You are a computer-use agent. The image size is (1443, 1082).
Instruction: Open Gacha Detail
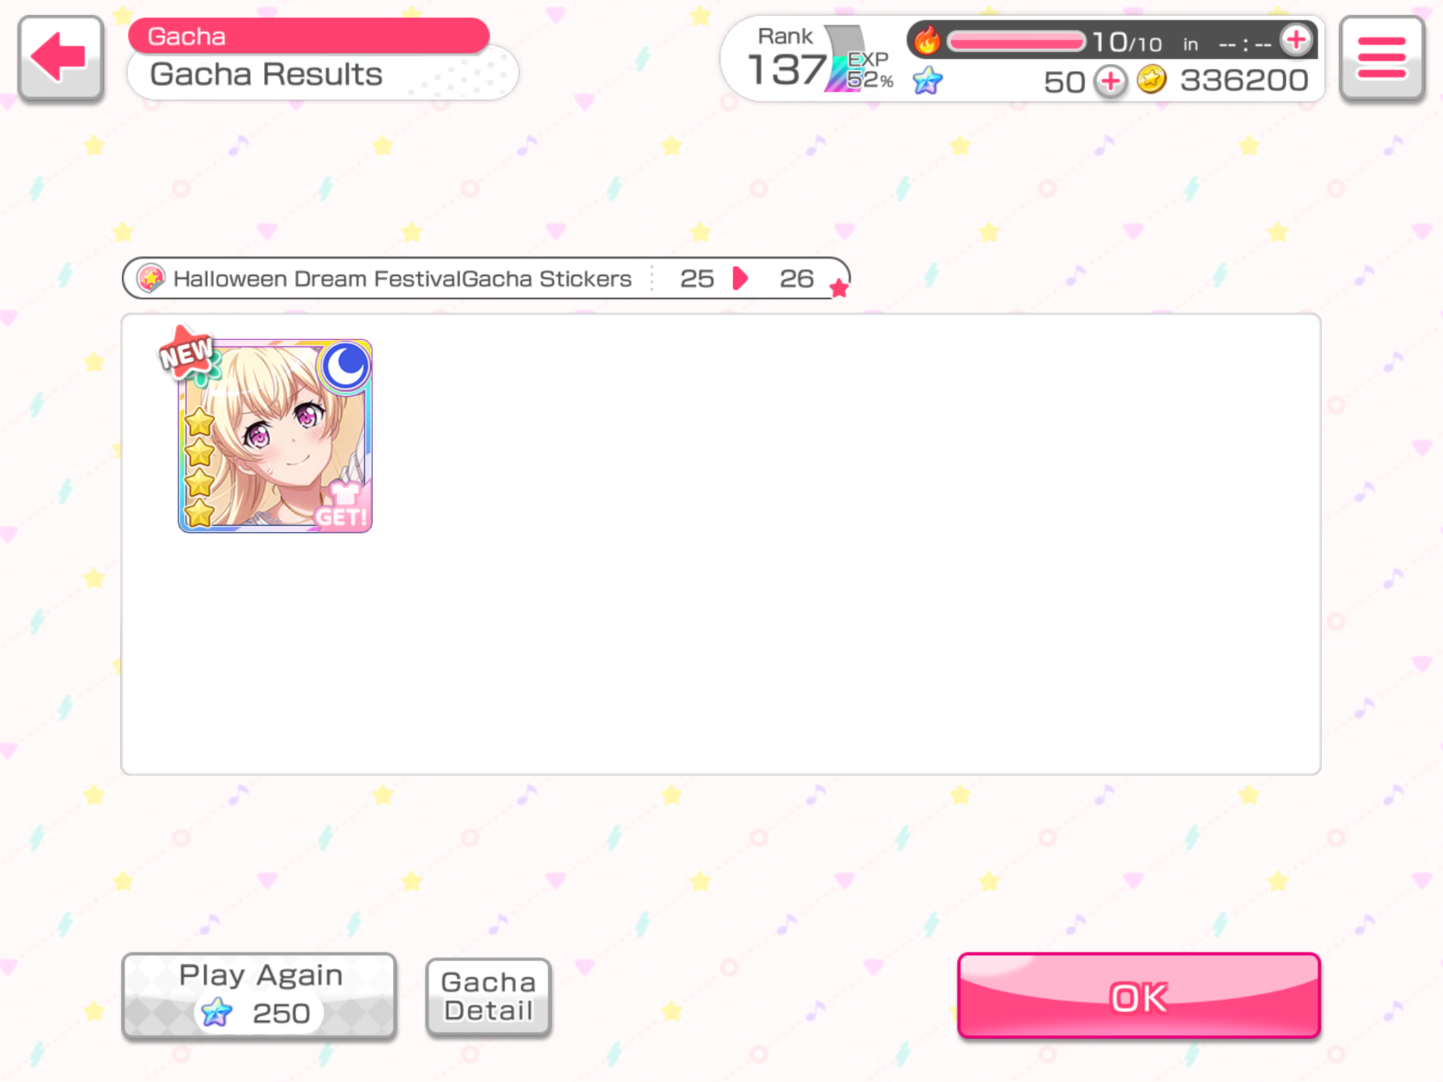pos(488,997)
